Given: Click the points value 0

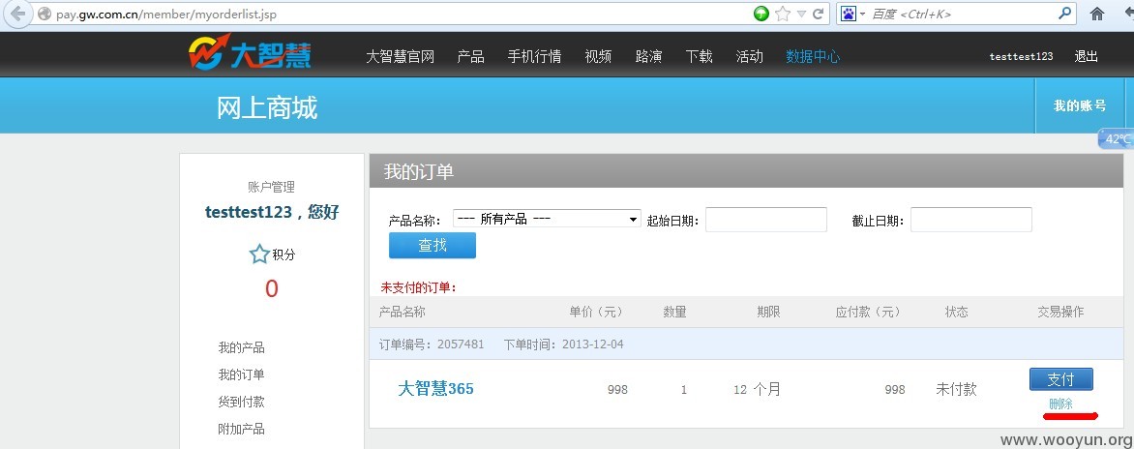Looking at the screenshot, I should click(x=271, y=289).
